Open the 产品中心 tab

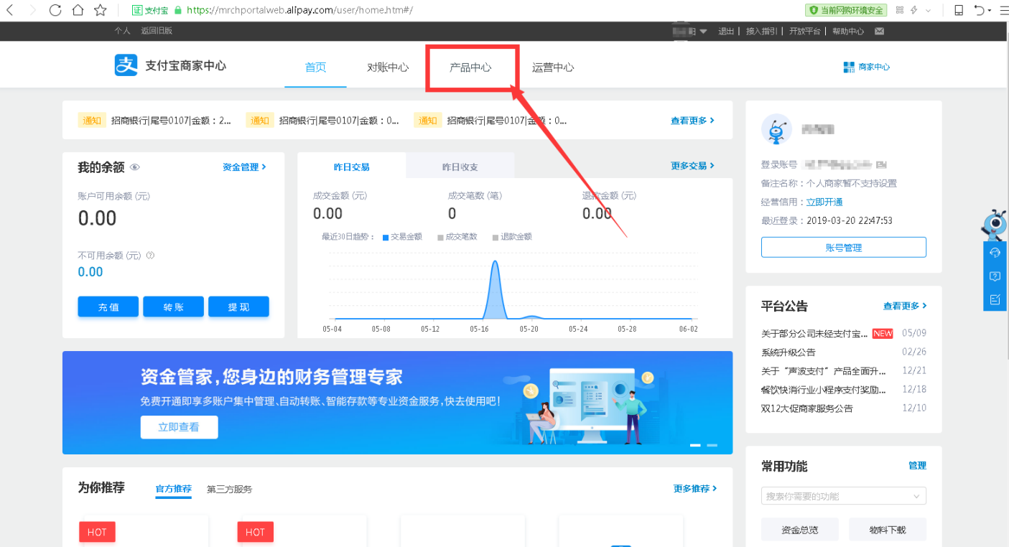[x=470, y=67]
